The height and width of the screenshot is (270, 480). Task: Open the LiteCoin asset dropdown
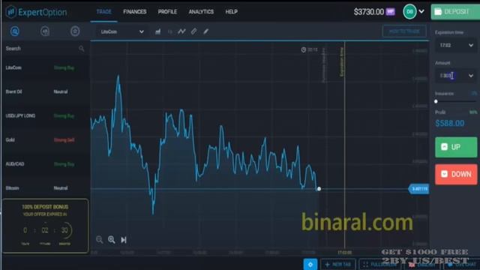pos(121,31)
